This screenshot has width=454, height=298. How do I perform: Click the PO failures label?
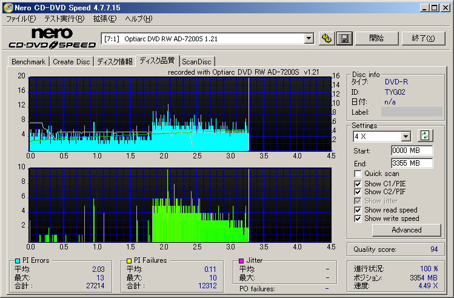pyautogui.click(x=257, y=289)
